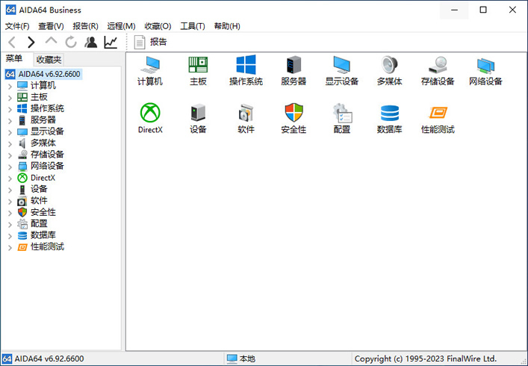Expand the DirectX tree node chevron

point(10,178)
